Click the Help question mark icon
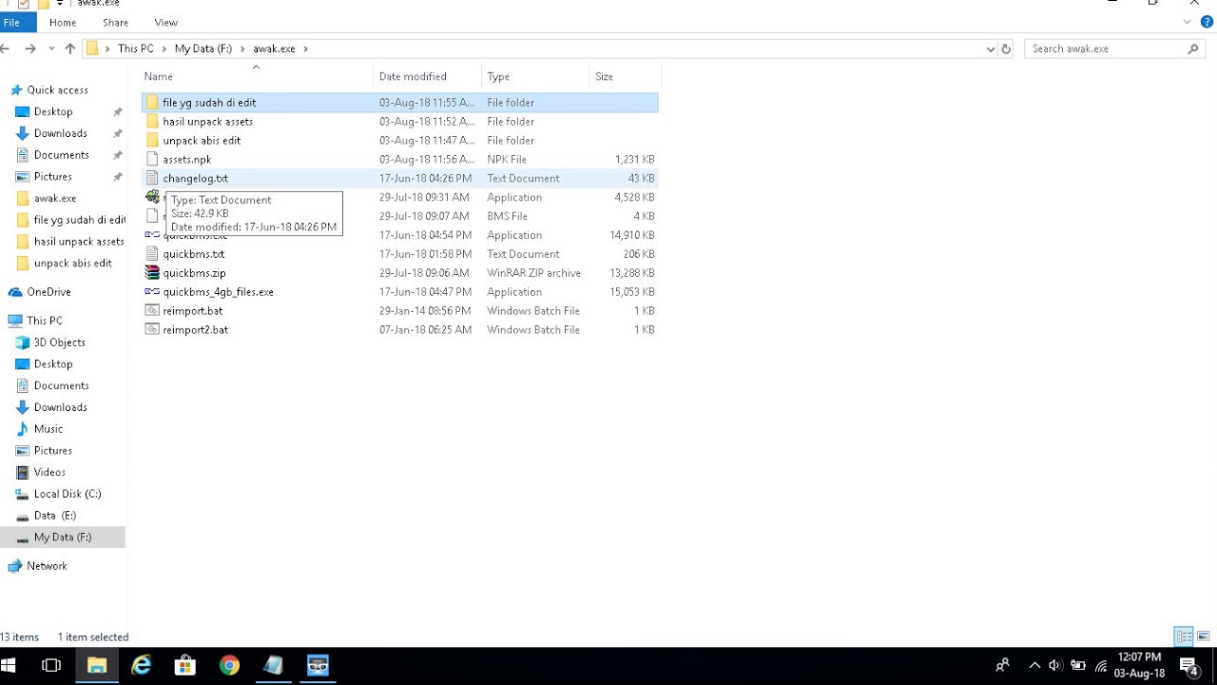Screen dimensions: 1217x685 pos(1207,22)
